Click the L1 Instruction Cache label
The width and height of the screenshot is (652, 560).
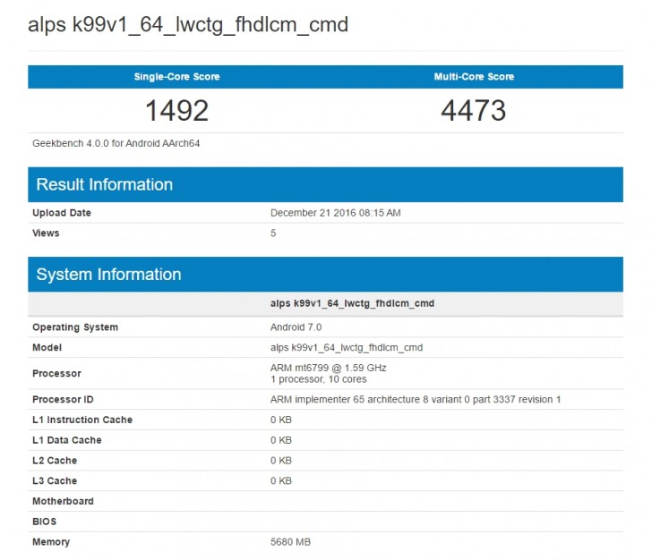82,420
